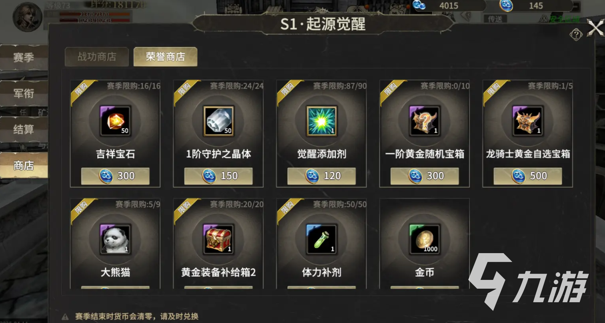Select the 大熊猫 panda icon
The image size is (605, 323).
tap(115, 239)
